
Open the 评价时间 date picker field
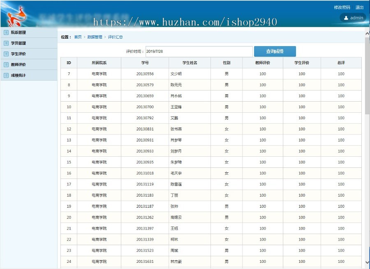pyautogui.click(x=199, y=51)
